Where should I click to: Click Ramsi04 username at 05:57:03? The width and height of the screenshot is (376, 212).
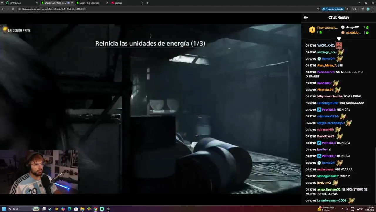(x=328, y=59)
